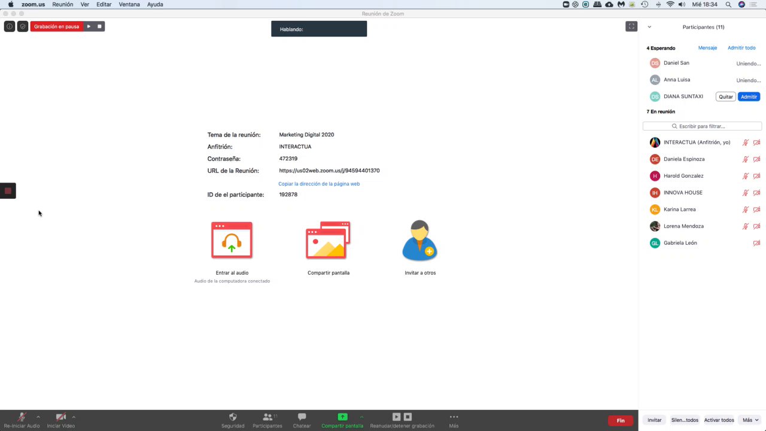Resume recording with the top-left play button
766x431 pixels.
[89, 26]
